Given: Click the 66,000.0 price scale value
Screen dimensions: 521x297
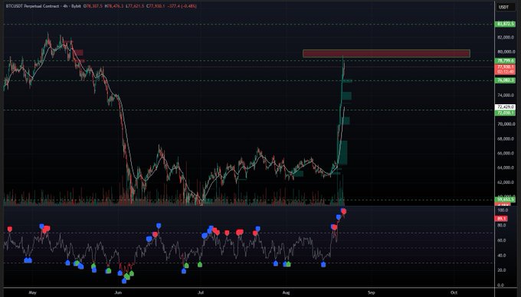Looking at the screenshot, I should coord(506,153).
